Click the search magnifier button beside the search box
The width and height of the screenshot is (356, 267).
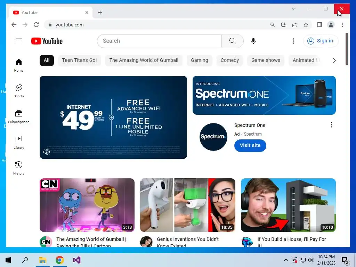pyautogui.click(x=232, y=41)
